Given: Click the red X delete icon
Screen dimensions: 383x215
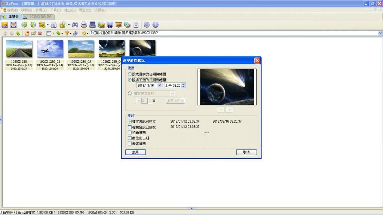Looking at the screenshot, I should (40, 33).
